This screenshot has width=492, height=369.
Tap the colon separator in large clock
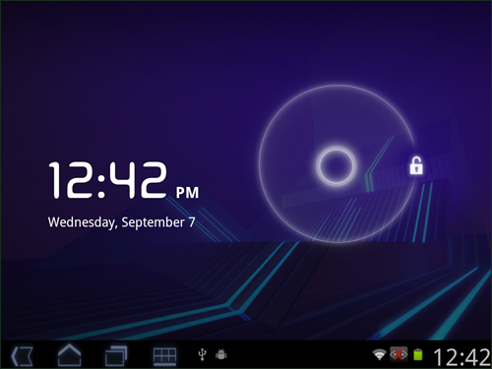[101, 183]
